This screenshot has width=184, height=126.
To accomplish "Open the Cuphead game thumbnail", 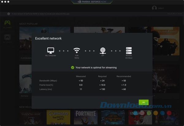I will pos(58,117).
